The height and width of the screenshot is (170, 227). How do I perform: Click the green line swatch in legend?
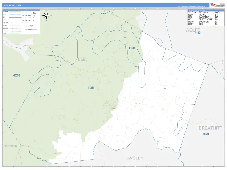[15, 33]
